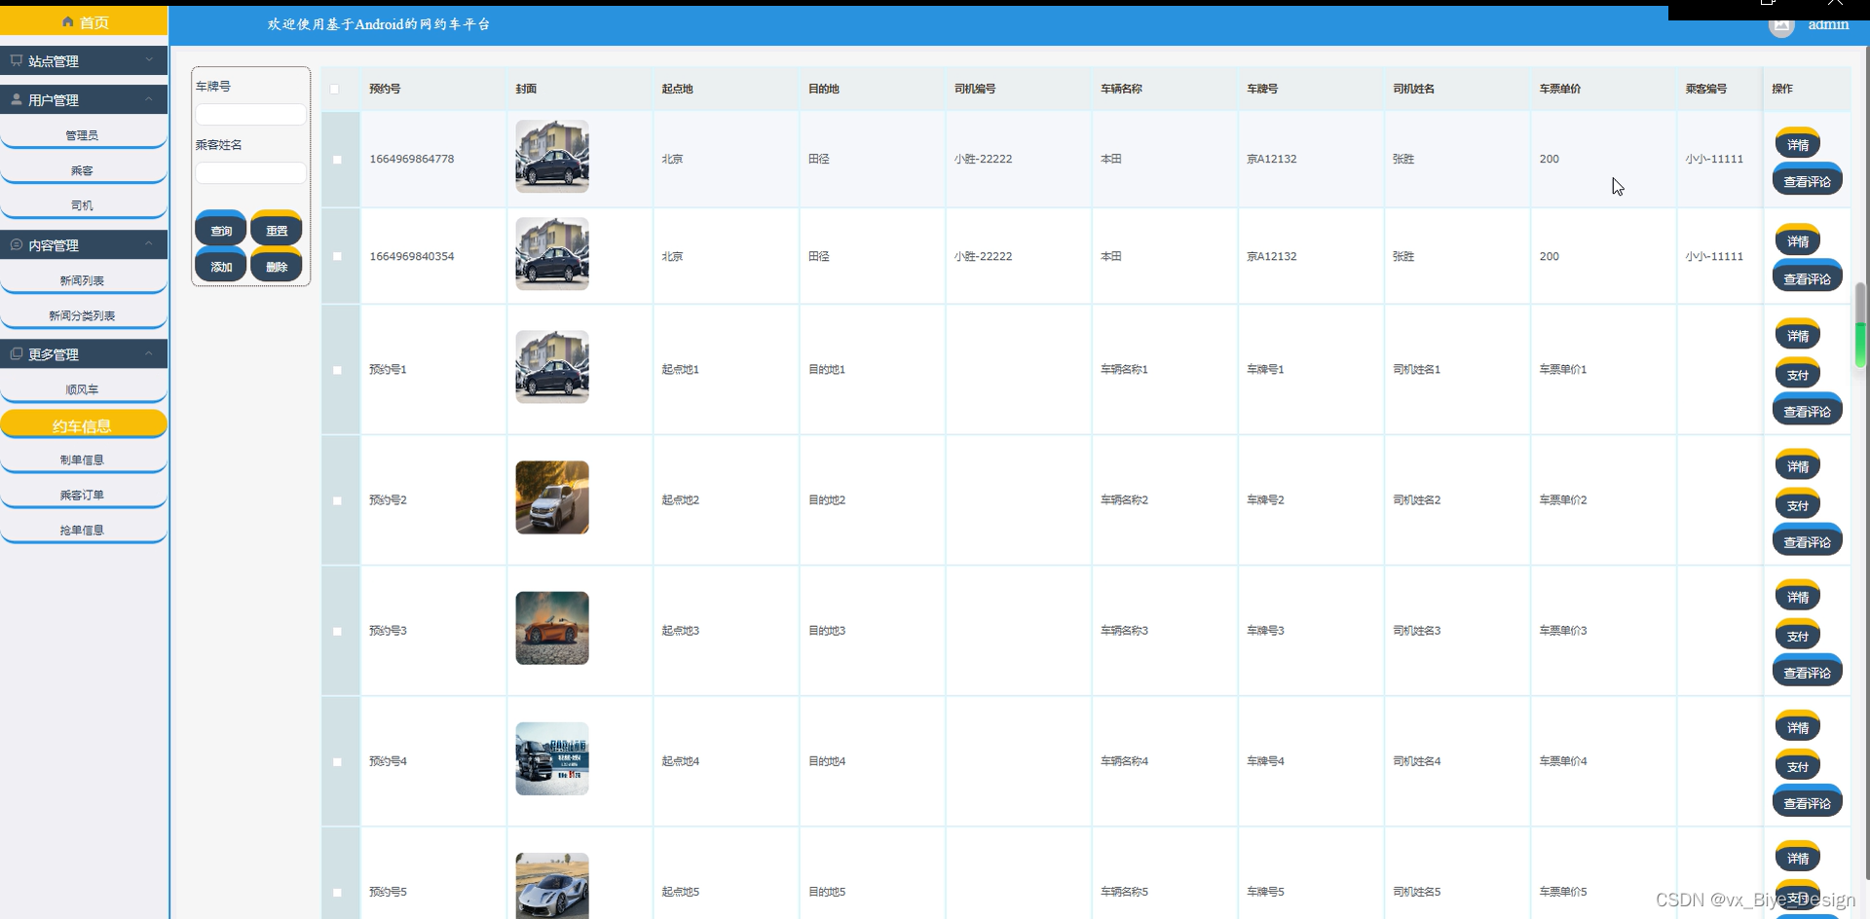Click the cover thumbnail of booking 1664969864778
Image resolution: width=1870 pixels, height=919 pixels.
552,156
